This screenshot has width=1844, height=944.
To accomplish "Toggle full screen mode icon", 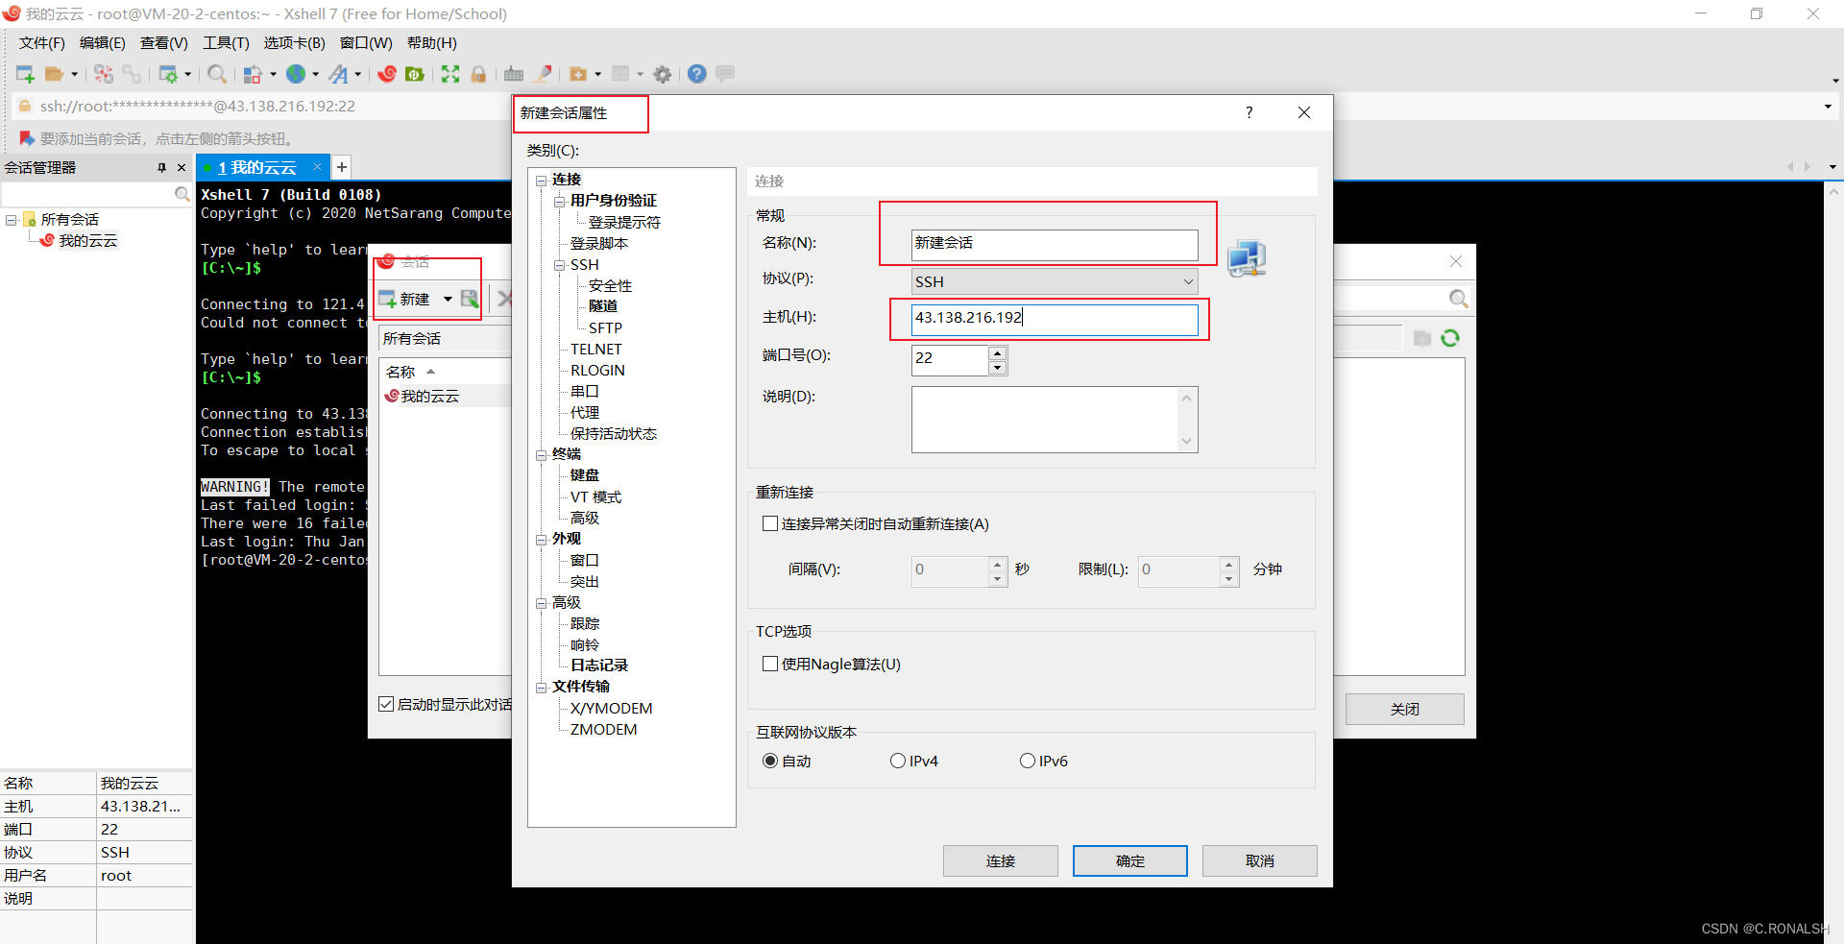I will pos(450,74).
